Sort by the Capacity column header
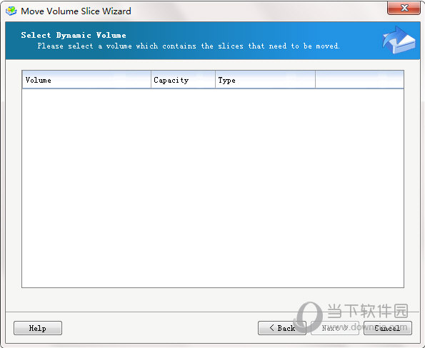425x348 pixels. click(184, 80)
